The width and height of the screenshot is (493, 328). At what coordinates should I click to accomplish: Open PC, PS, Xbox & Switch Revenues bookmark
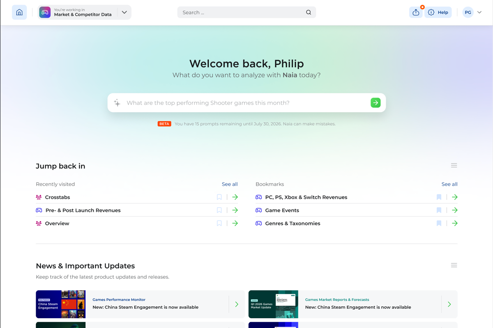pyautogui.click(x=306, y=197)
